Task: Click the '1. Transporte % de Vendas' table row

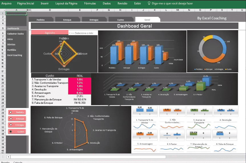Action: [61, 80]
